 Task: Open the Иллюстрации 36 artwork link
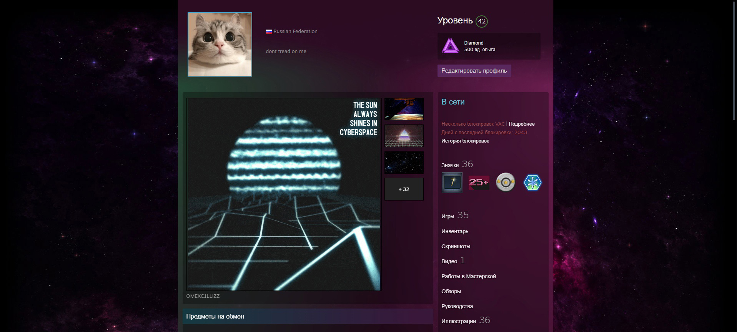coord(466,320)
